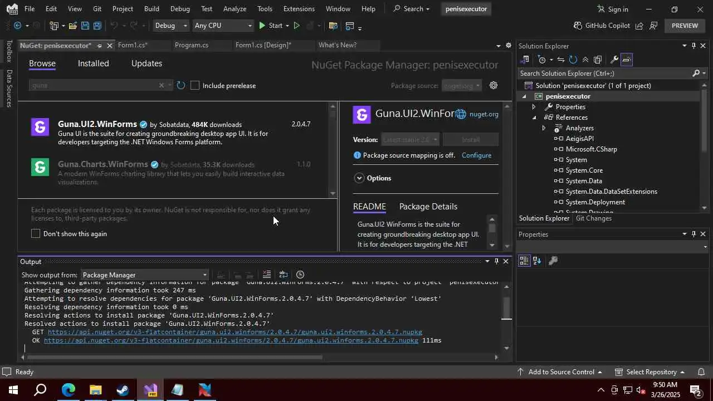Open the Build menu
Screen dimensions: 713x401
coord(152,9)
